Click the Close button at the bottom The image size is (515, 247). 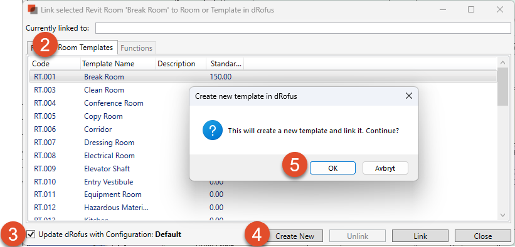click(x=482, y=236)
